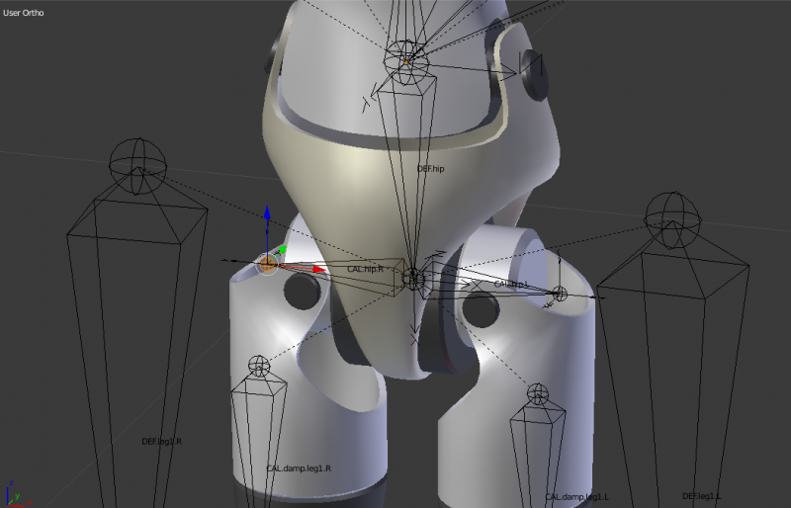Select the DEF.leg1.L bone label
The height and width of the screenshot is (508, 791).
[702, 496]
